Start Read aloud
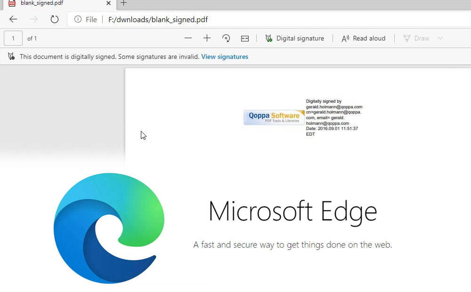Viewport: 471px width, 292px height. click(364, 39)
